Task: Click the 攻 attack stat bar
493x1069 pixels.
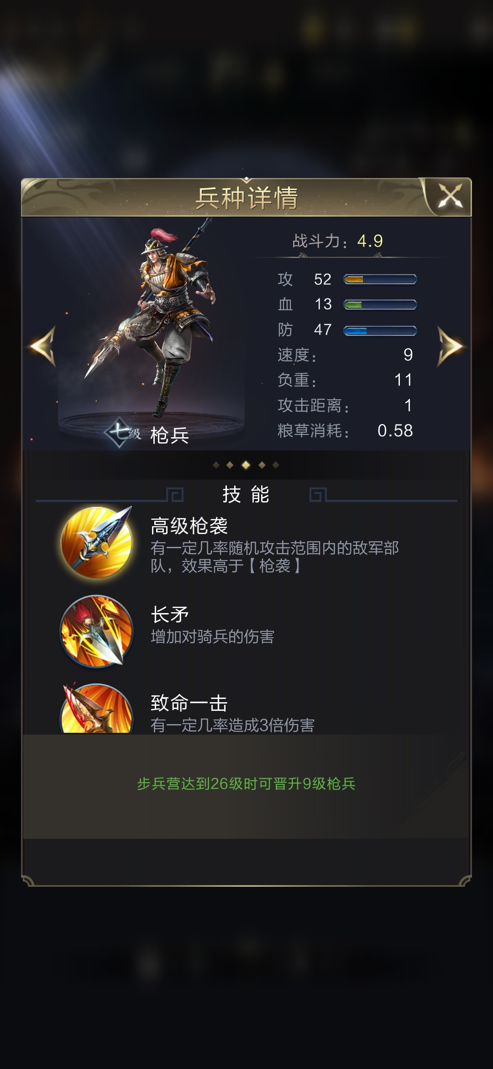Action: coord(380,279)
